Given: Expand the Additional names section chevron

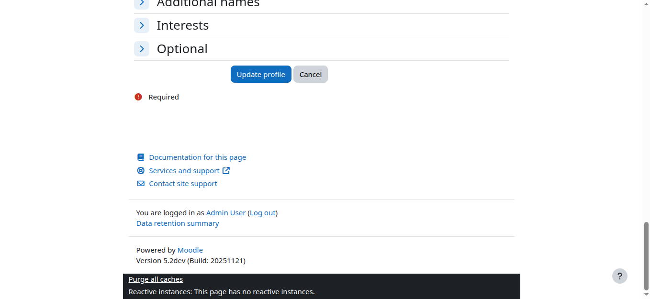Looking at the screenshot, I should tap(142, 3).
